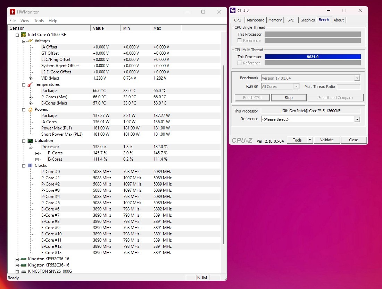Collapse the Processor utilization node
This screenshot has width=382, height=289.
tap(31, 147)
